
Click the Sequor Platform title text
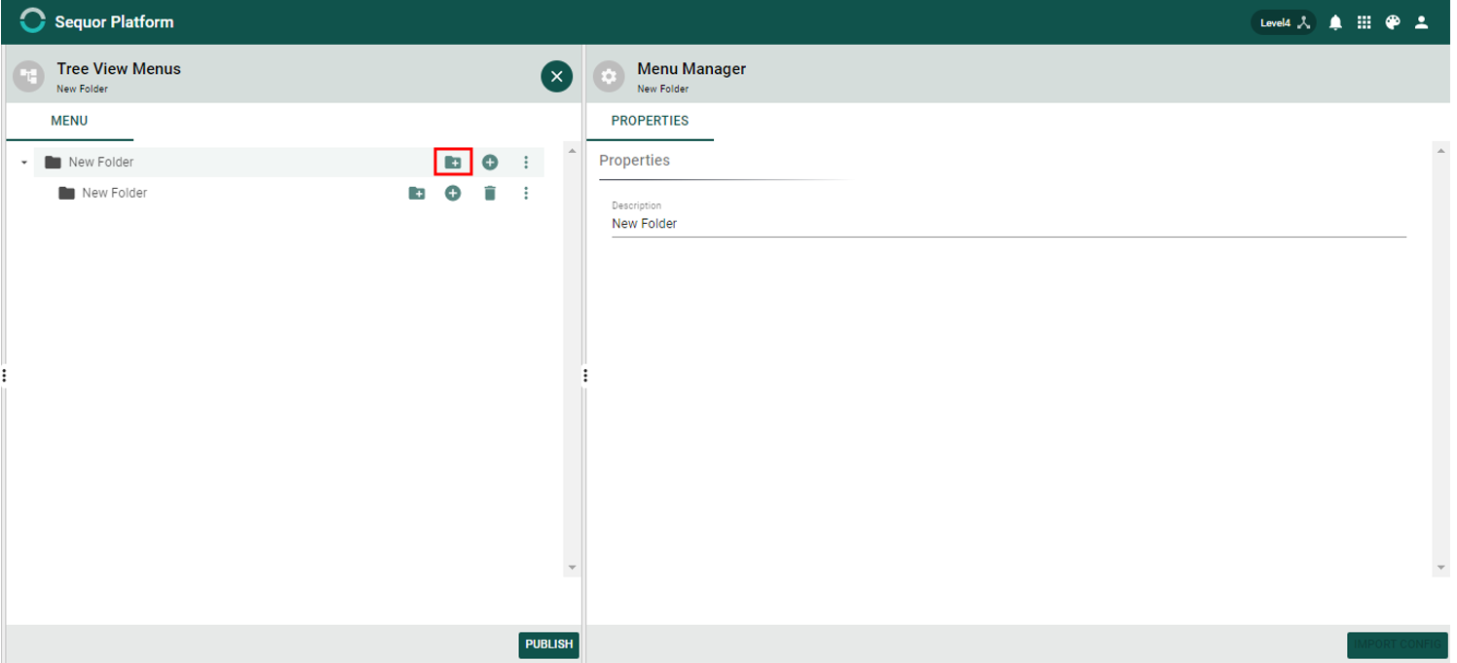pos(115,21)
